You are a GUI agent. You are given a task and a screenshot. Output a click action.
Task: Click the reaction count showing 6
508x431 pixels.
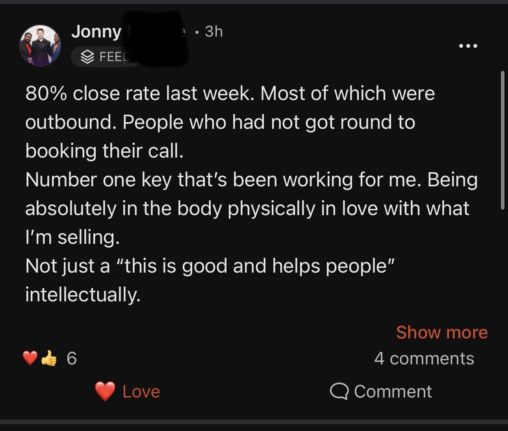[71, 359]
